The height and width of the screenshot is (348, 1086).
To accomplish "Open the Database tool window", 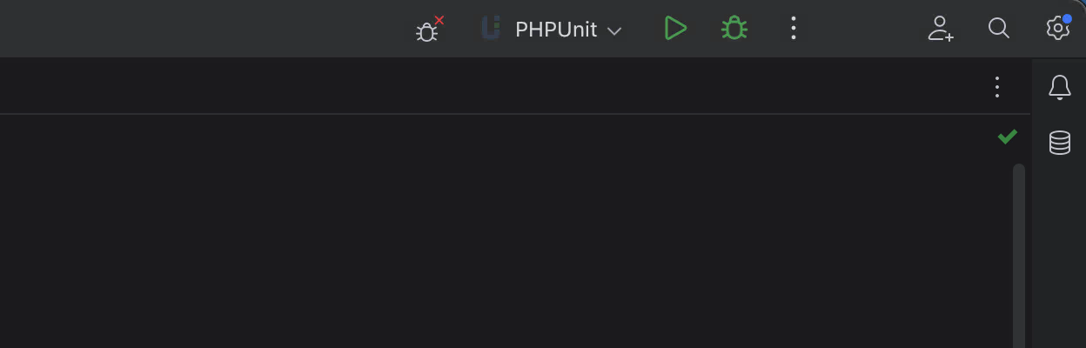I will 1059,143.
